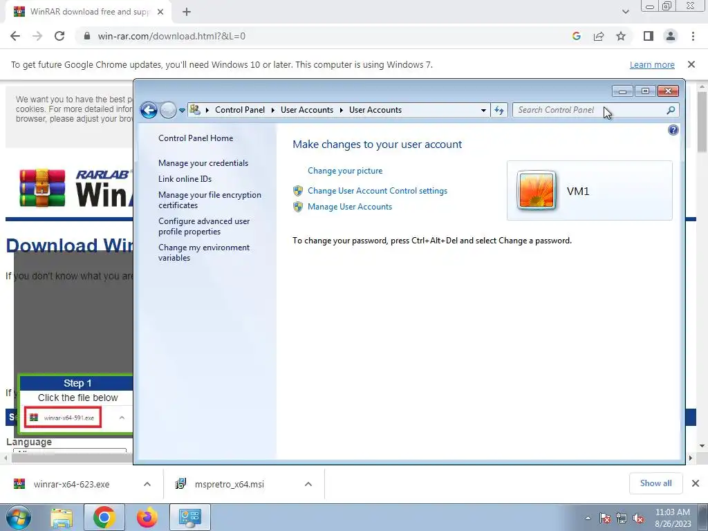This screenshot has height=531, width=708.
Task: Click Chrome tab search chevron
Action: pyautogui.click(x=625, y=12)
